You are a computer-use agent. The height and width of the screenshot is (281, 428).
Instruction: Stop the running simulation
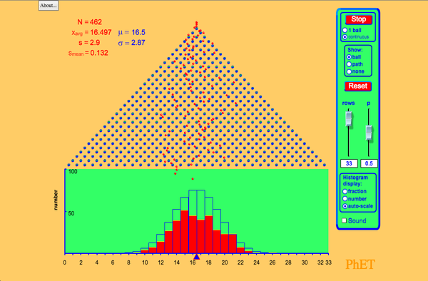pyautogui.click(x=358, y=19)
